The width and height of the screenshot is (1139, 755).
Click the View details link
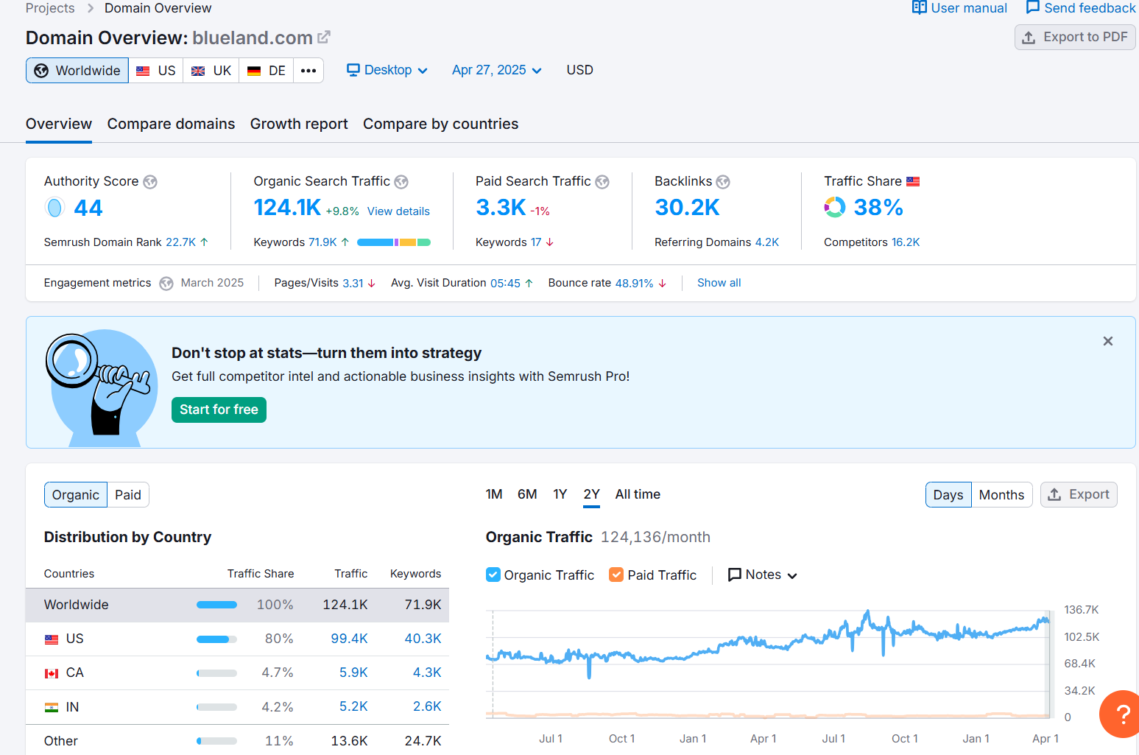pyautogui.click(x=398, y=211)
